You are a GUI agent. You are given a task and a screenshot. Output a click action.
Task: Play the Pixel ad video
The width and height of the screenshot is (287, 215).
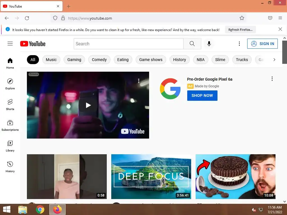[x=88, y=105]
